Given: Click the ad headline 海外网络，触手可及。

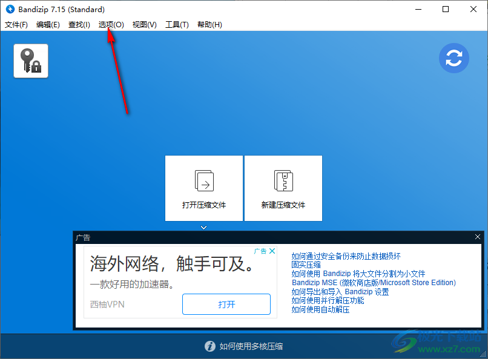Looking at the screenshot, I should coord(172,264).
